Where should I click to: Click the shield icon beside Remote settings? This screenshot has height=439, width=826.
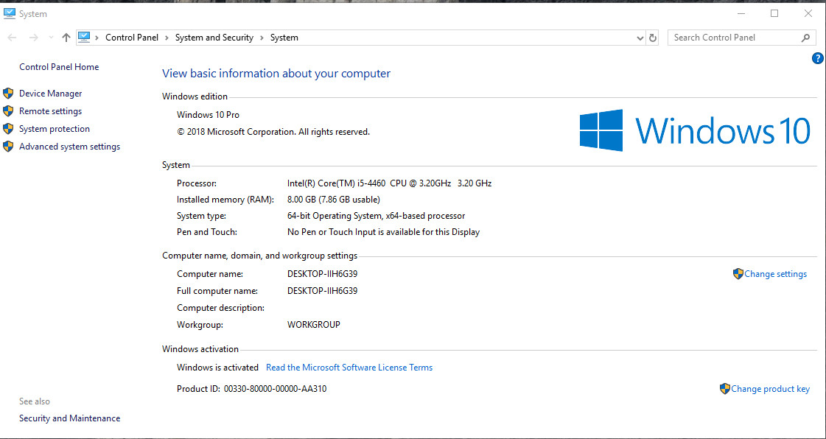pos(8,111)
